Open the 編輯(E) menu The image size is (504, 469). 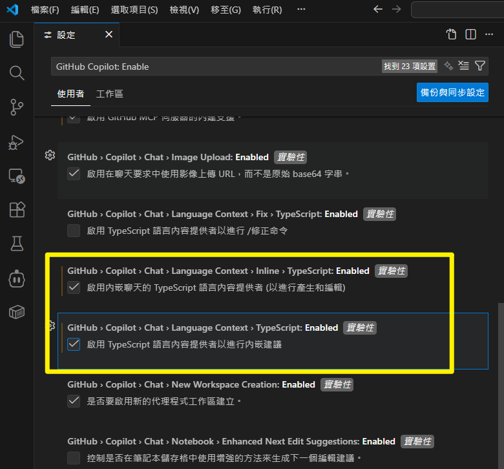tap(85, 10)
